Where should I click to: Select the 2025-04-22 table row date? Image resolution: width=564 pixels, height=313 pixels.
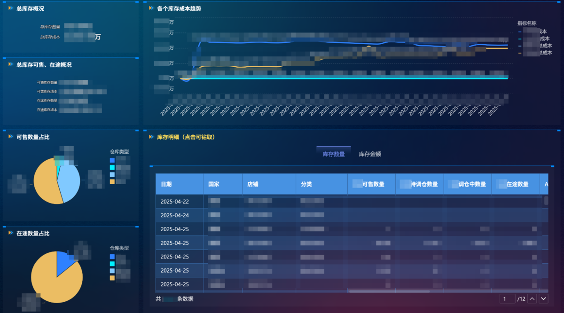(x=175, y=202)
